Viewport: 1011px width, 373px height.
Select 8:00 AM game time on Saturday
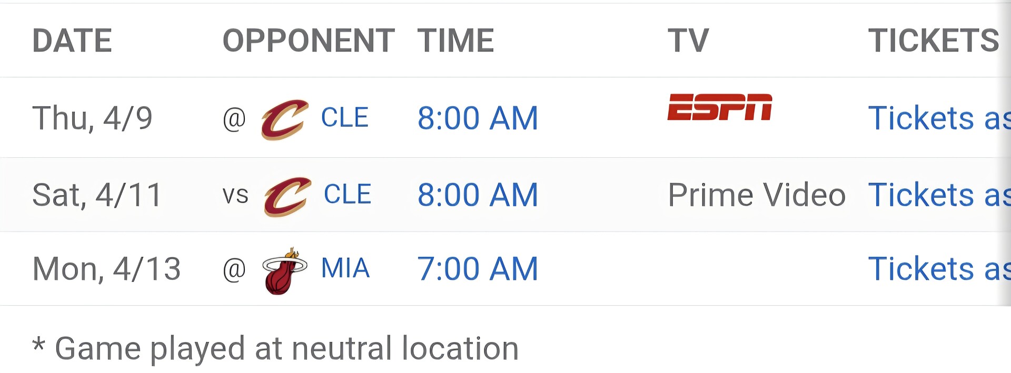[478, 195]
